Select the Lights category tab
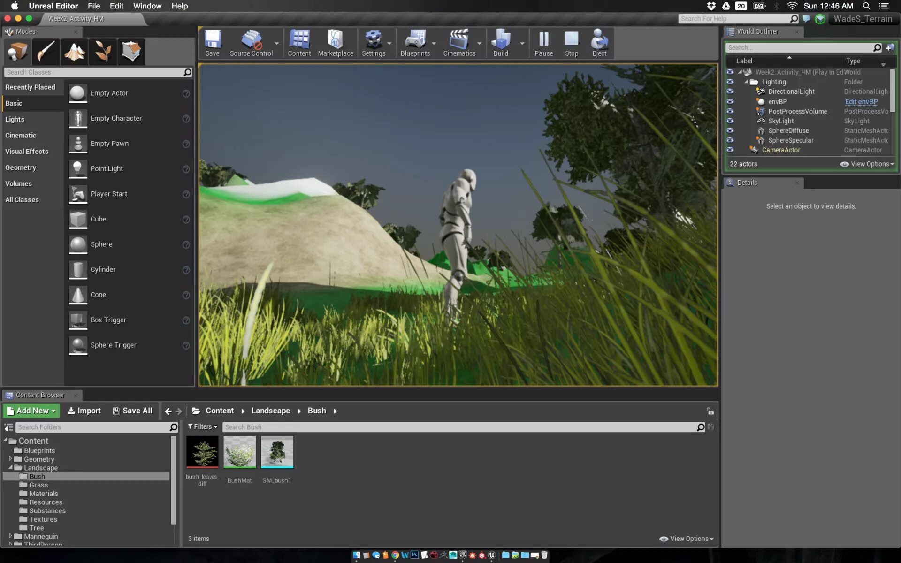 click(x=15, y=119)
